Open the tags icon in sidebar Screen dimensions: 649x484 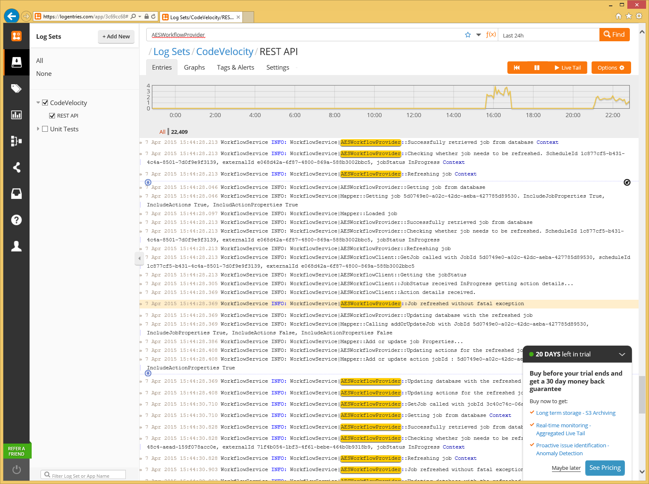pyautogui.click(x=16, y=88)
